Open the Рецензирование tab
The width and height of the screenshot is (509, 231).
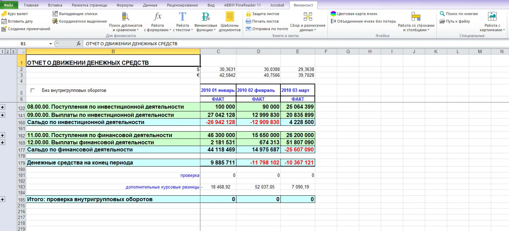click(183, 5)
